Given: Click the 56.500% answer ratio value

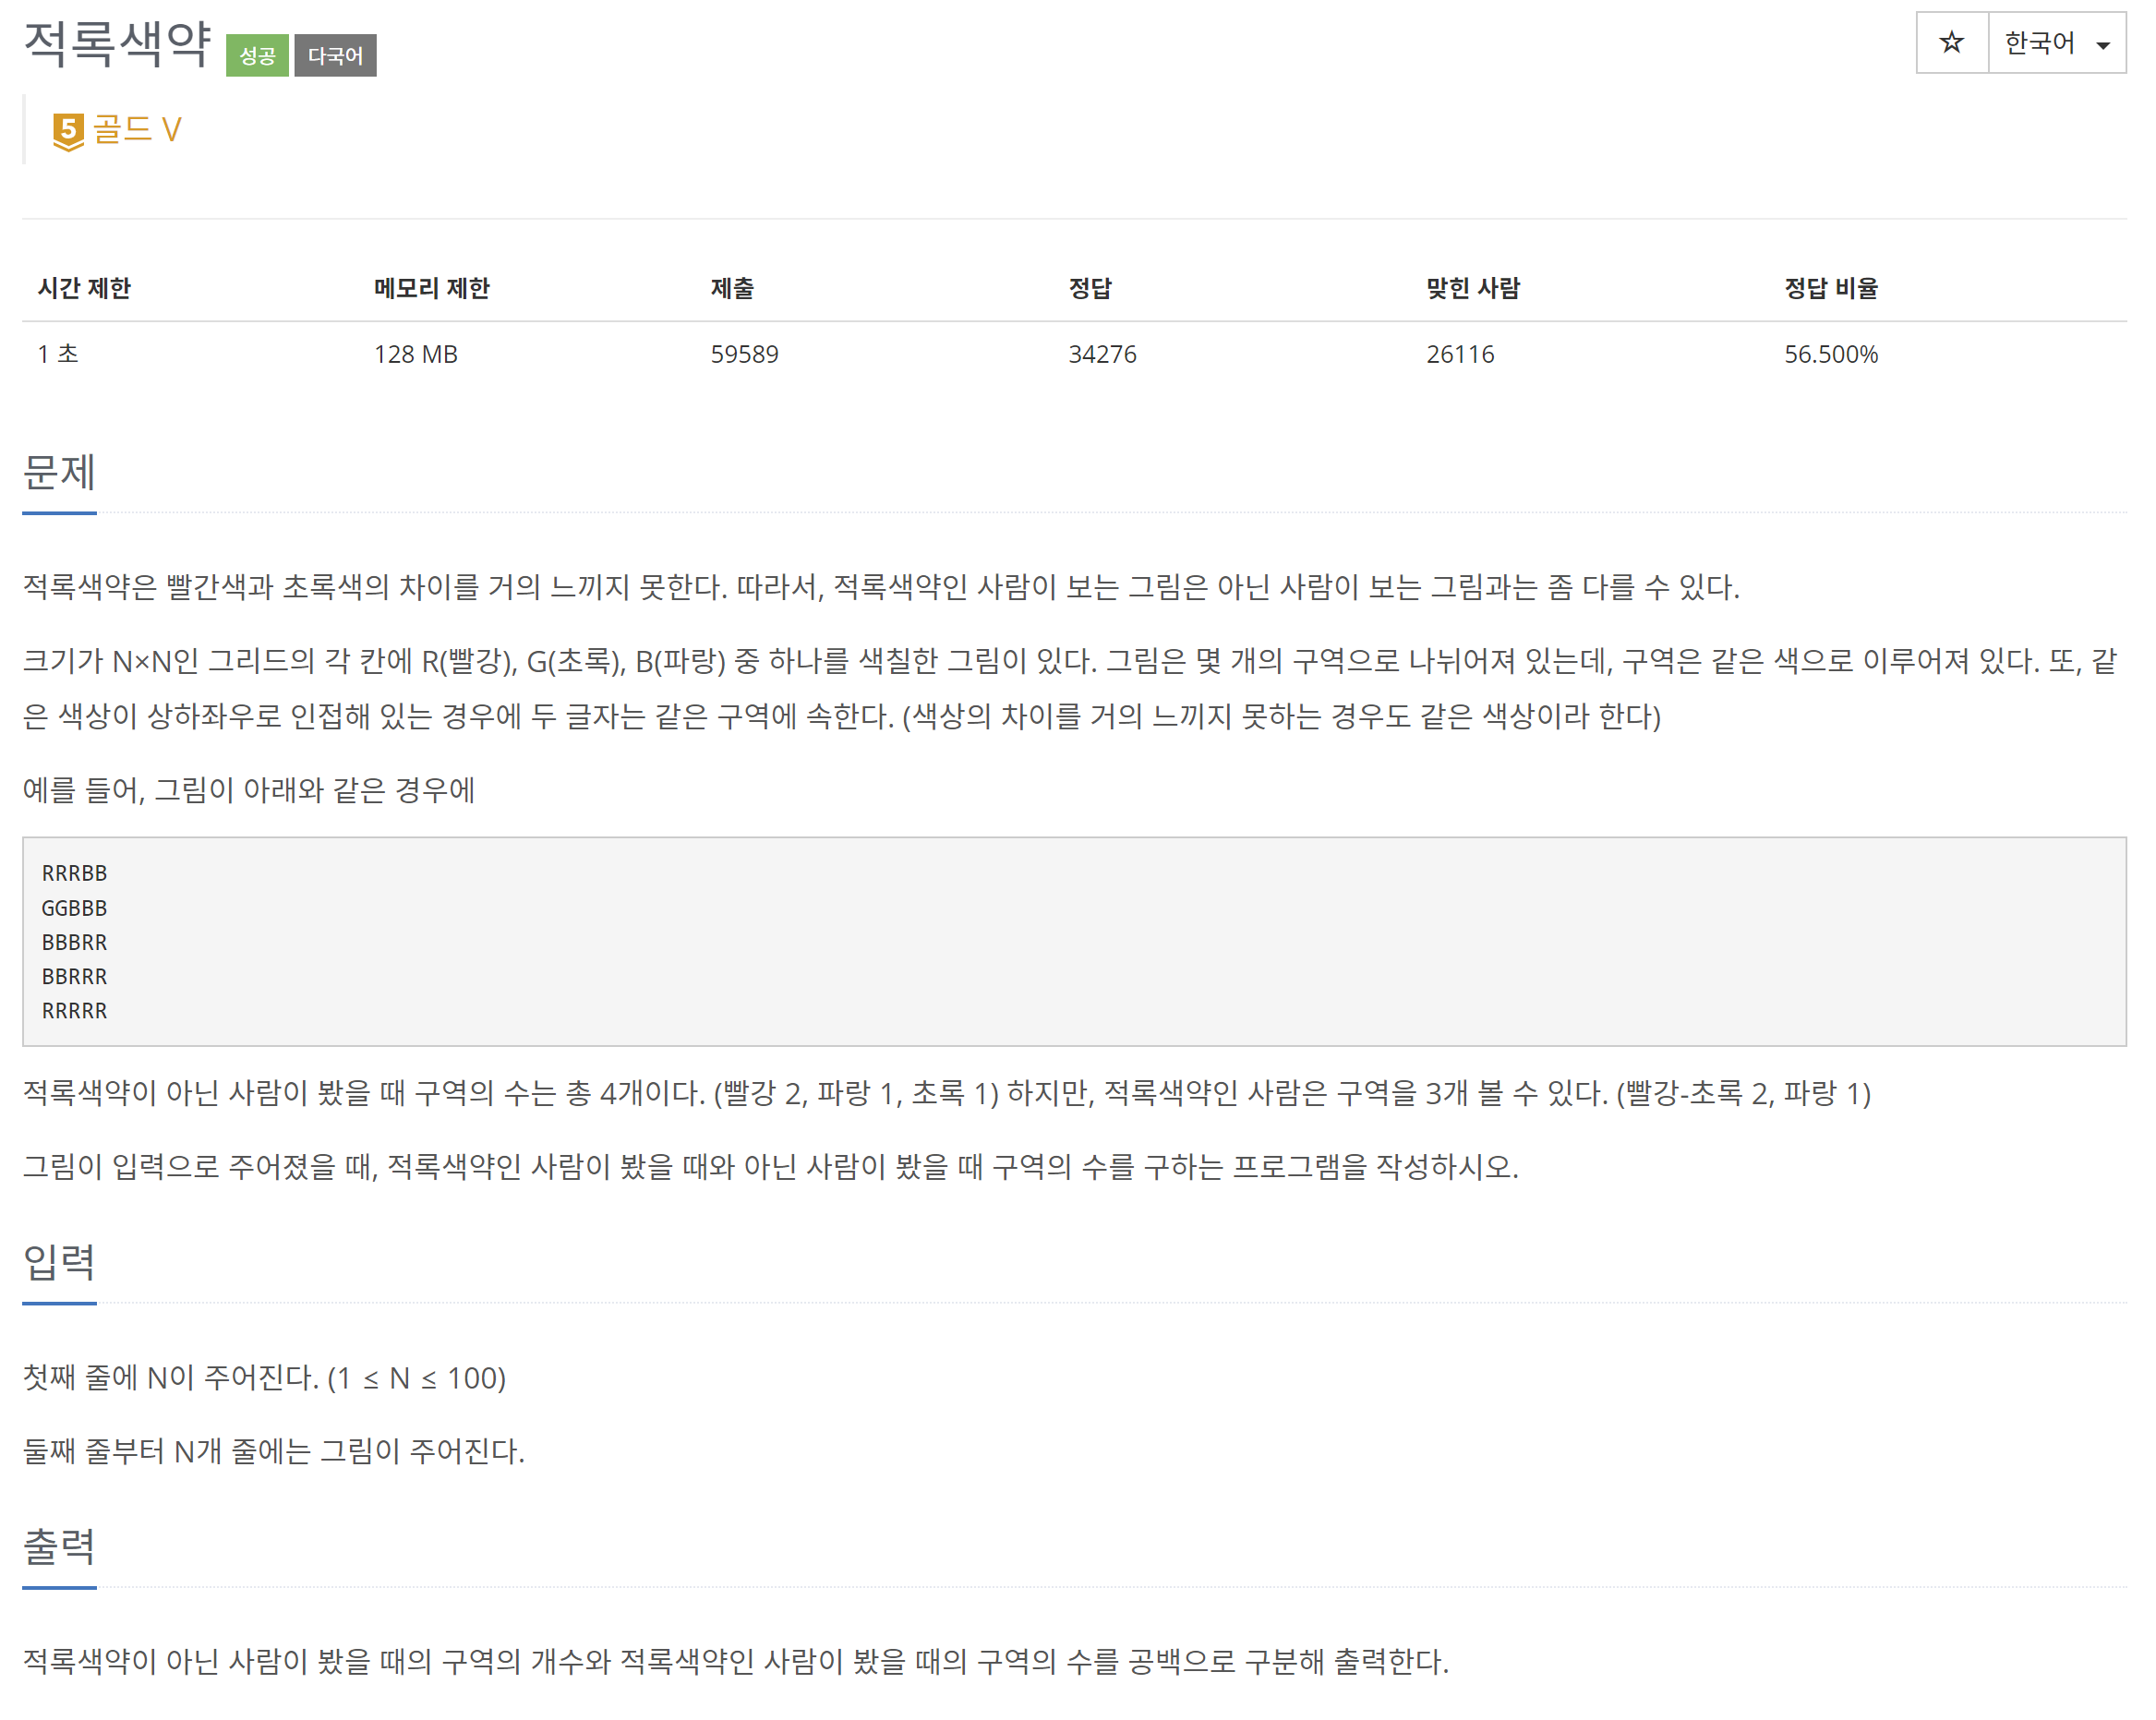Looking at the screenshot, I should pos(1830,354).
